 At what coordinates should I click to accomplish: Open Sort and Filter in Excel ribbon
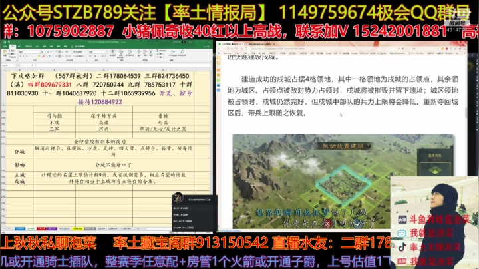point(173,53)
